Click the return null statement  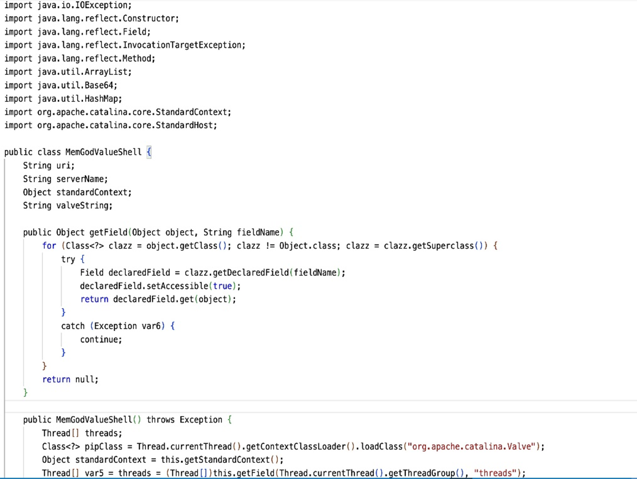[70, 380]
